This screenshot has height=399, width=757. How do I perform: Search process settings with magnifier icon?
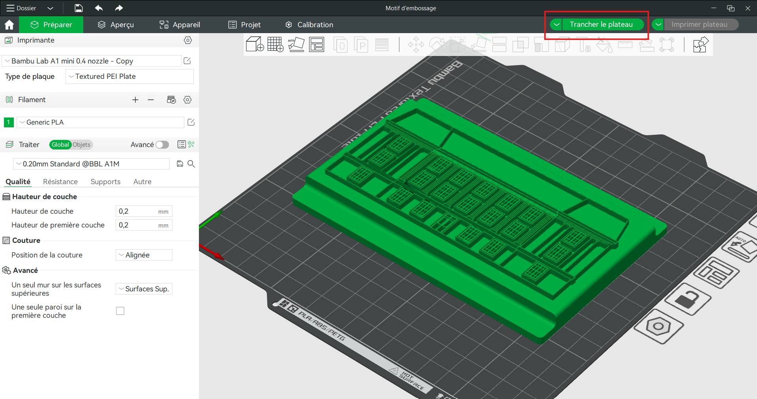[191, 164]
